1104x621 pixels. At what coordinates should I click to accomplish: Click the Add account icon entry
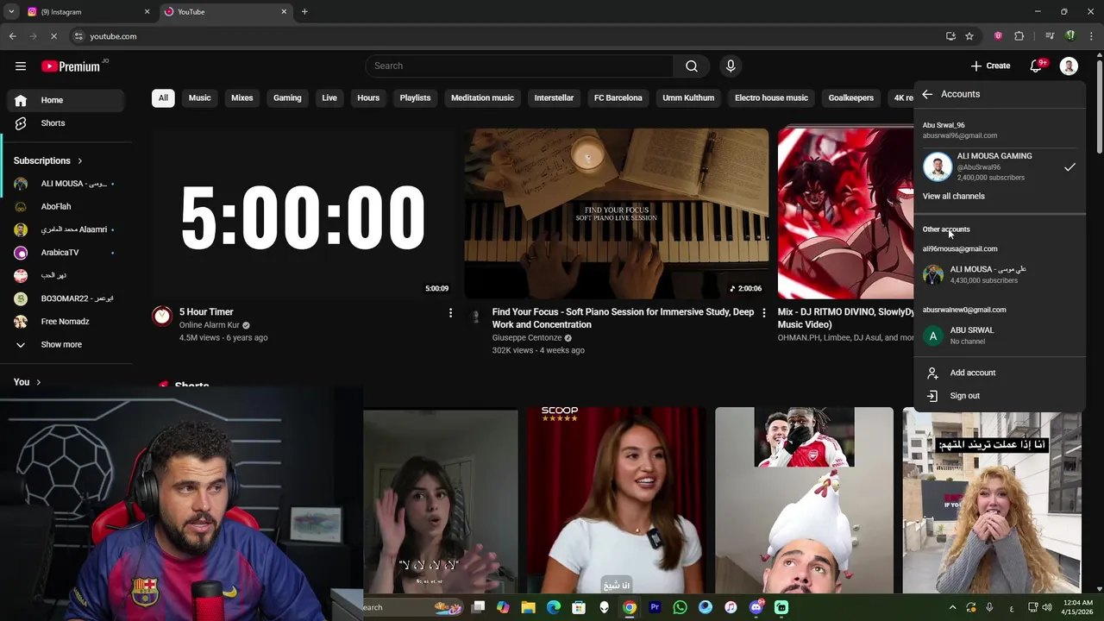[x=999, y=373]
